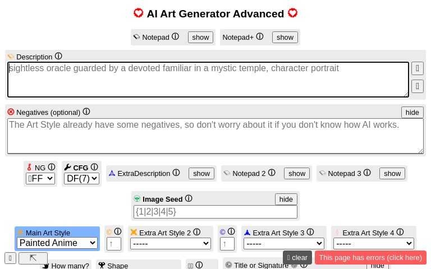Show the ExtraDescription field
This screenshot has width=431, height=269.
pyautogui.click(x=201, y=174)
